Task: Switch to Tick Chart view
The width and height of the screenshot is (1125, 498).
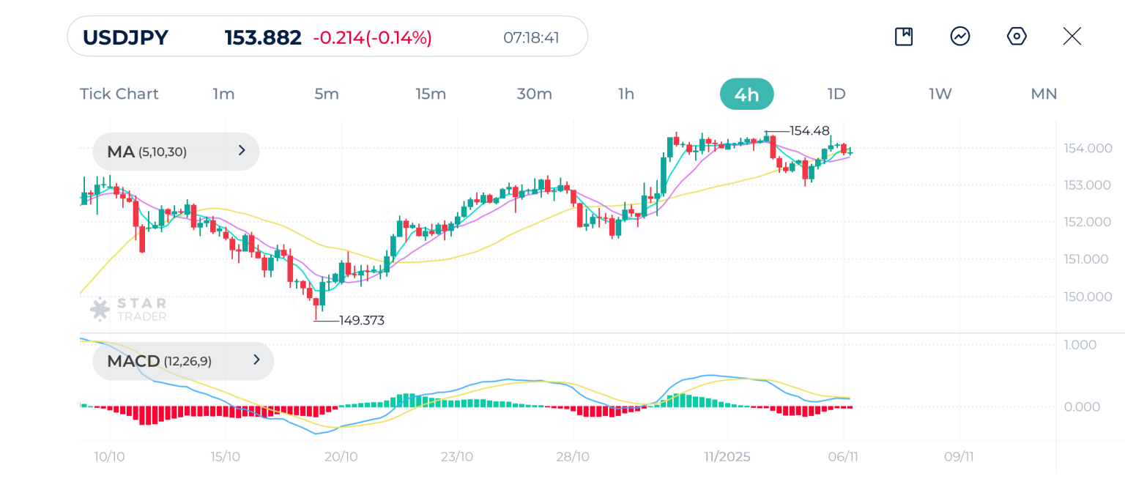Action: [119, 94]
